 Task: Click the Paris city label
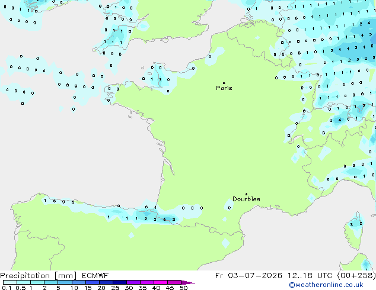point(224,88)
